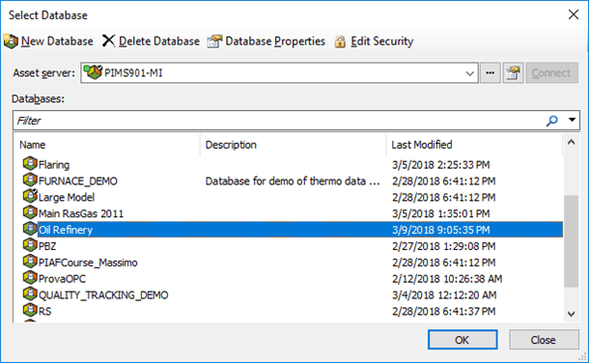Click the PIAFCourse_Massimo database name
This screenshot has height=363, width=589.
pyautogui.click(x=88, y=263)
